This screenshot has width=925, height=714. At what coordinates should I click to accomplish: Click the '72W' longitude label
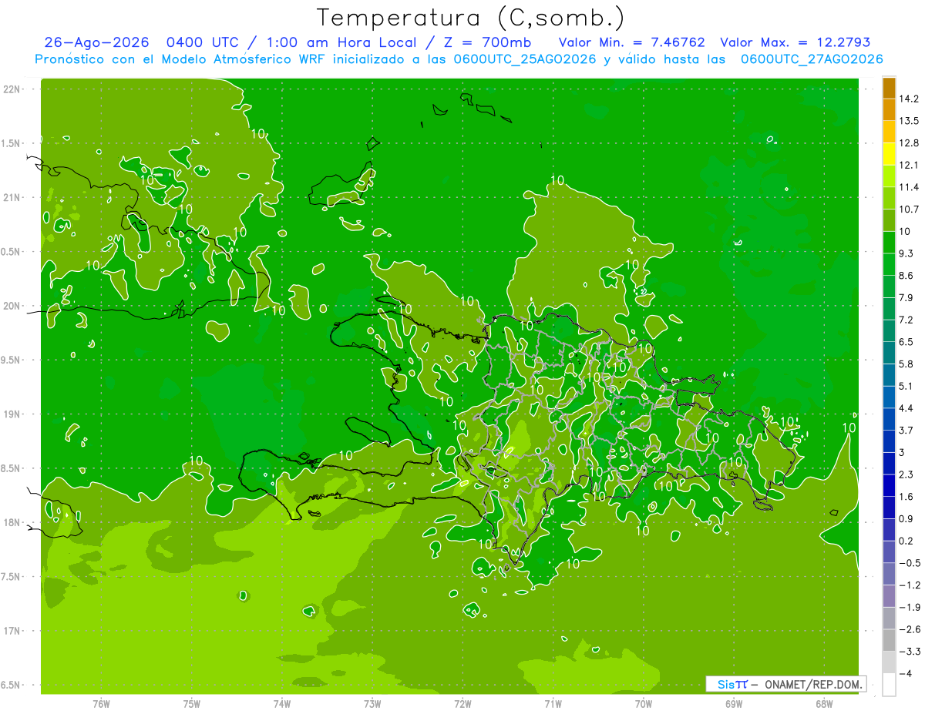coord(462,704)
